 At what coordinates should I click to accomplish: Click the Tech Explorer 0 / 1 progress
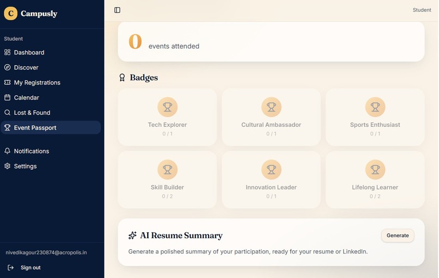click(x=167, y=134)
